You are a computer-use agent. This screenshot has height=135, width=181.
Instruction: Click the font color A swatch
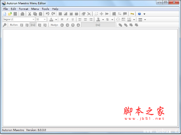pos(51,19)
